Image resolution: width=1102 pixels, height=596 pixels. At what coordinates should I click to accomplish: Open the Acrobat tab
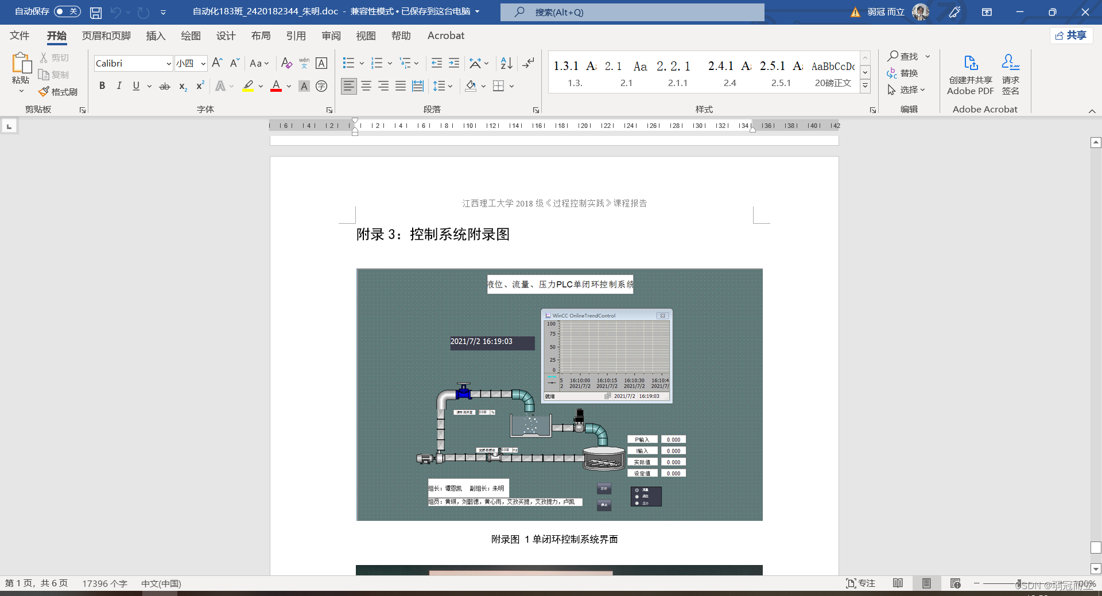coord(445,36)
